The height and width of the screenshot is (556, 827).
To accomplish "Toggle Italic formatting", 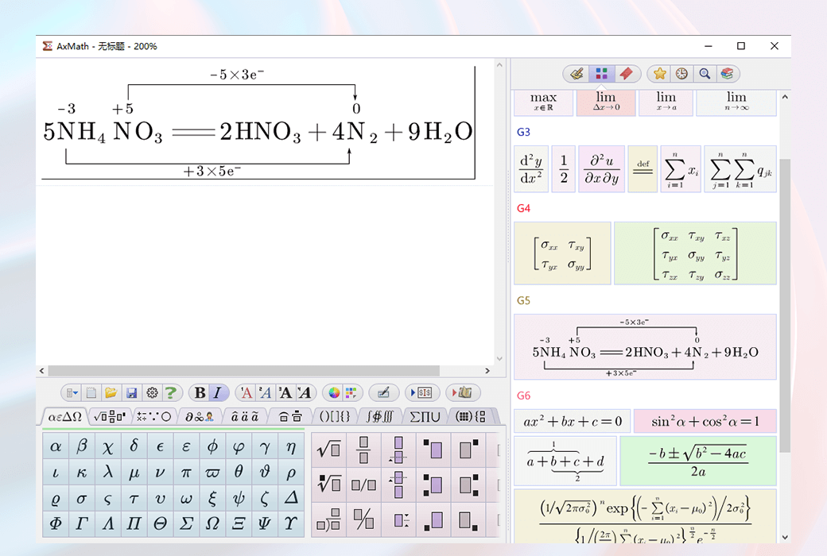I will tap(218, 392).
